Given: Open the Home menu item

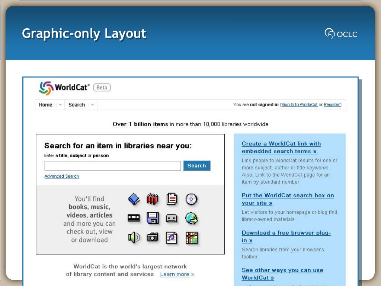Looking at the screenshot, I should pyautogui.click(x=46, y=105).
